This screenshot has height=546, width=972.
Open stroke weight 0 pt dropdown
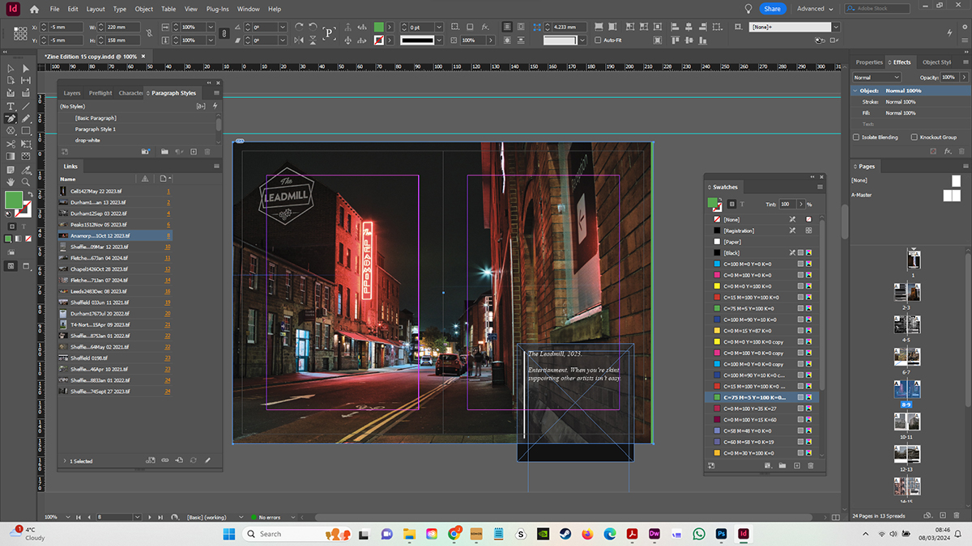439,27
